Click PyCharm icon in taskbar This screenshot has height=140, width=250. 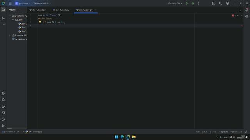tap(128, 137)
